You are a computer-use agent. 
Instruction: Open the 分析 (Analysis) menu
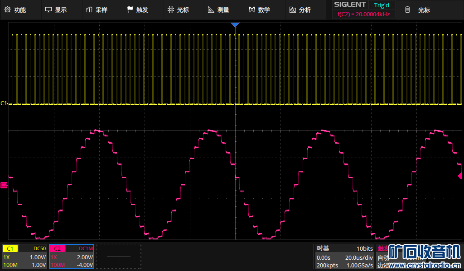click(x=300, y=10)
